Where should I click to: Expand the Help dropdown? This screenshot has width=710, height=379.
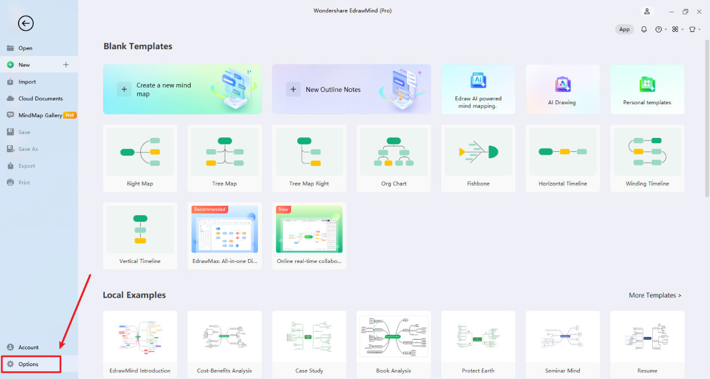tap(661, 29)
